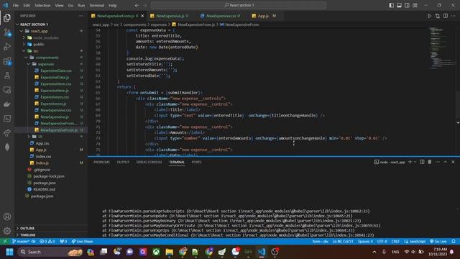Open ExpensiveDate.js in the explorer

pyautogui.click(x=55, y=77)
